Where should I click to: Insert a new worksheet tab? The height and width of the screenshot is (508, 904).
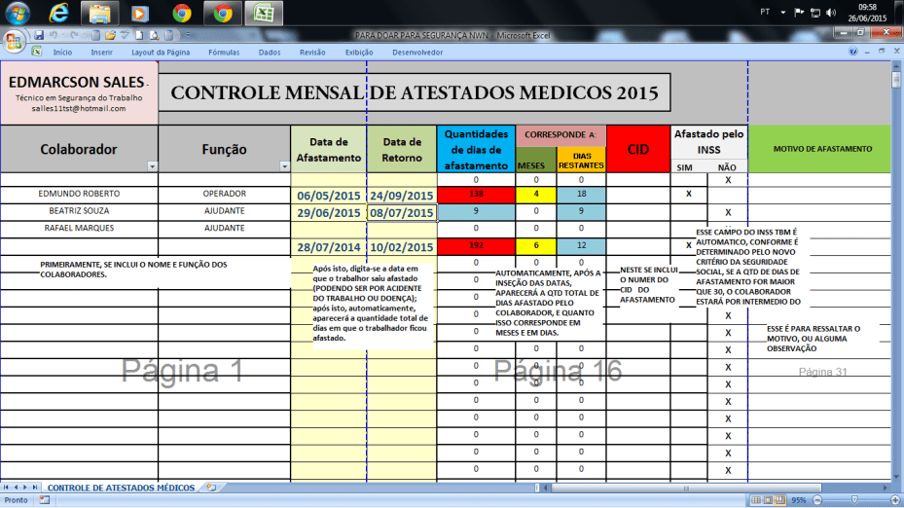pos(211,488)
